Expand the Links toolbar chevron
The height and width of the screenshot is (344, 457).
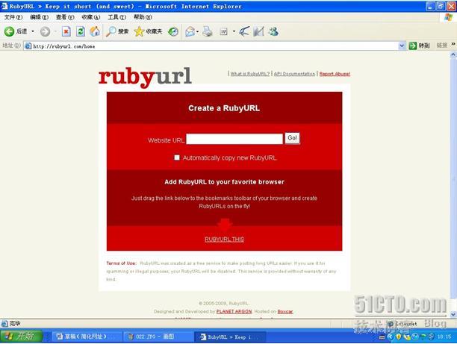pyautogui.click(x=453, y=44)
